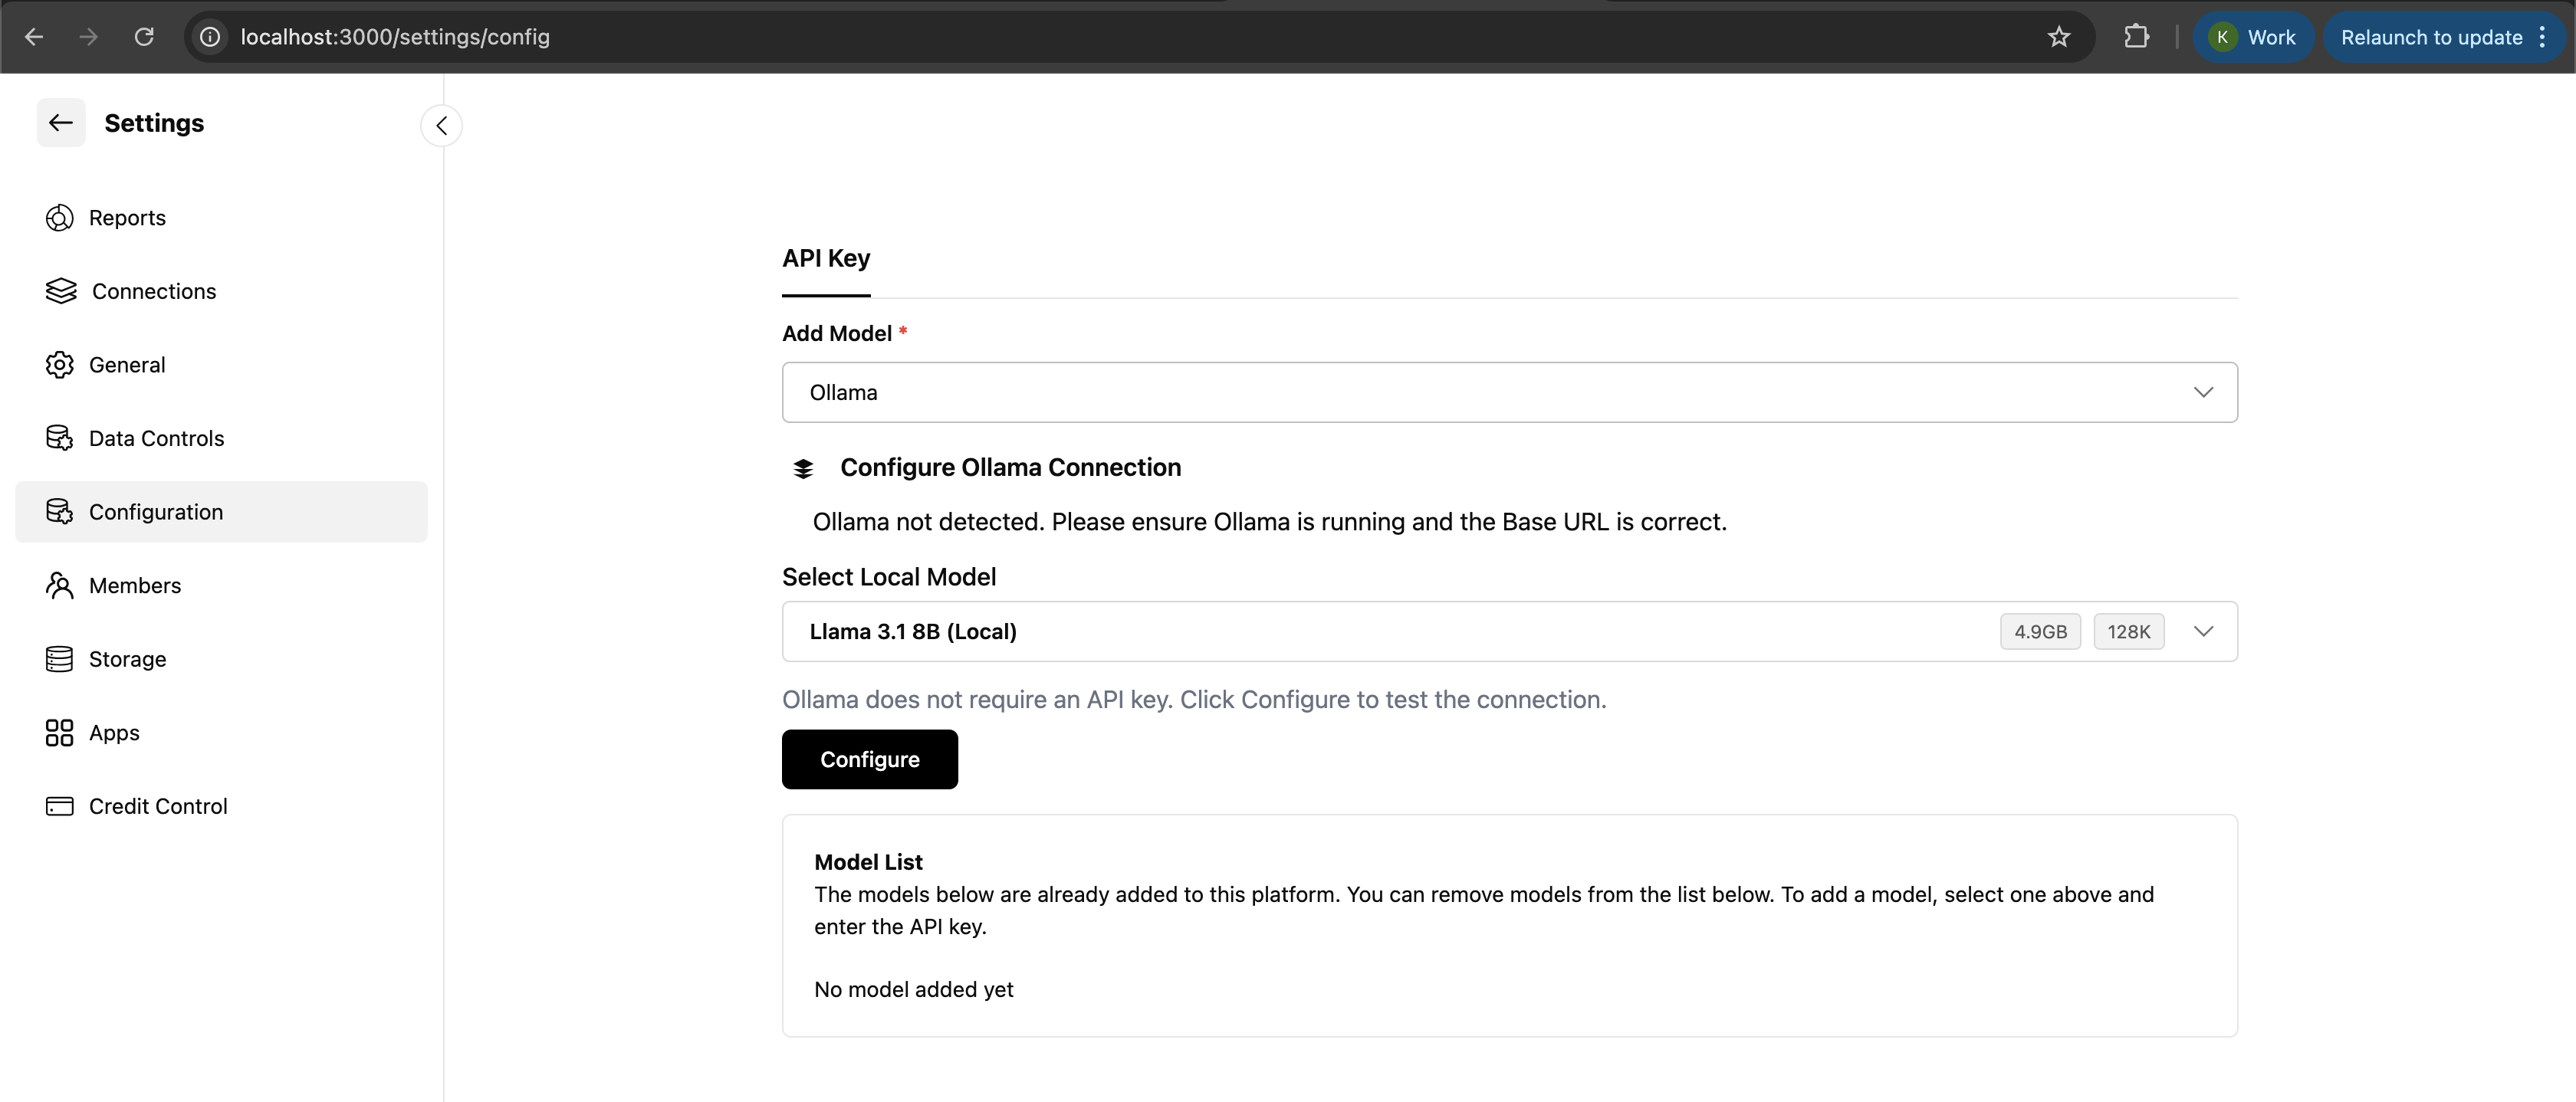The width and height of the screenshot is (2576, 1102).
Task: Collapse the sidebar with the chevron
Action: point(441,126)
